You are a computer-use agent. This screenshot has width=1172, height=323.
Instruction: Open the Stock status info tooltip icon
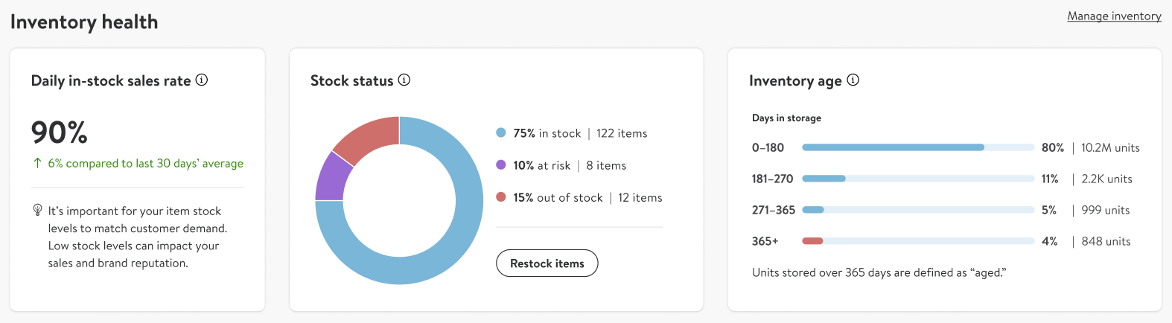coord(404,80)
